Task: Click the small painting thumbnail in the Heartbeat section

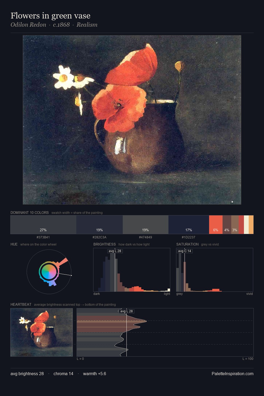Action: coord(42,332)
